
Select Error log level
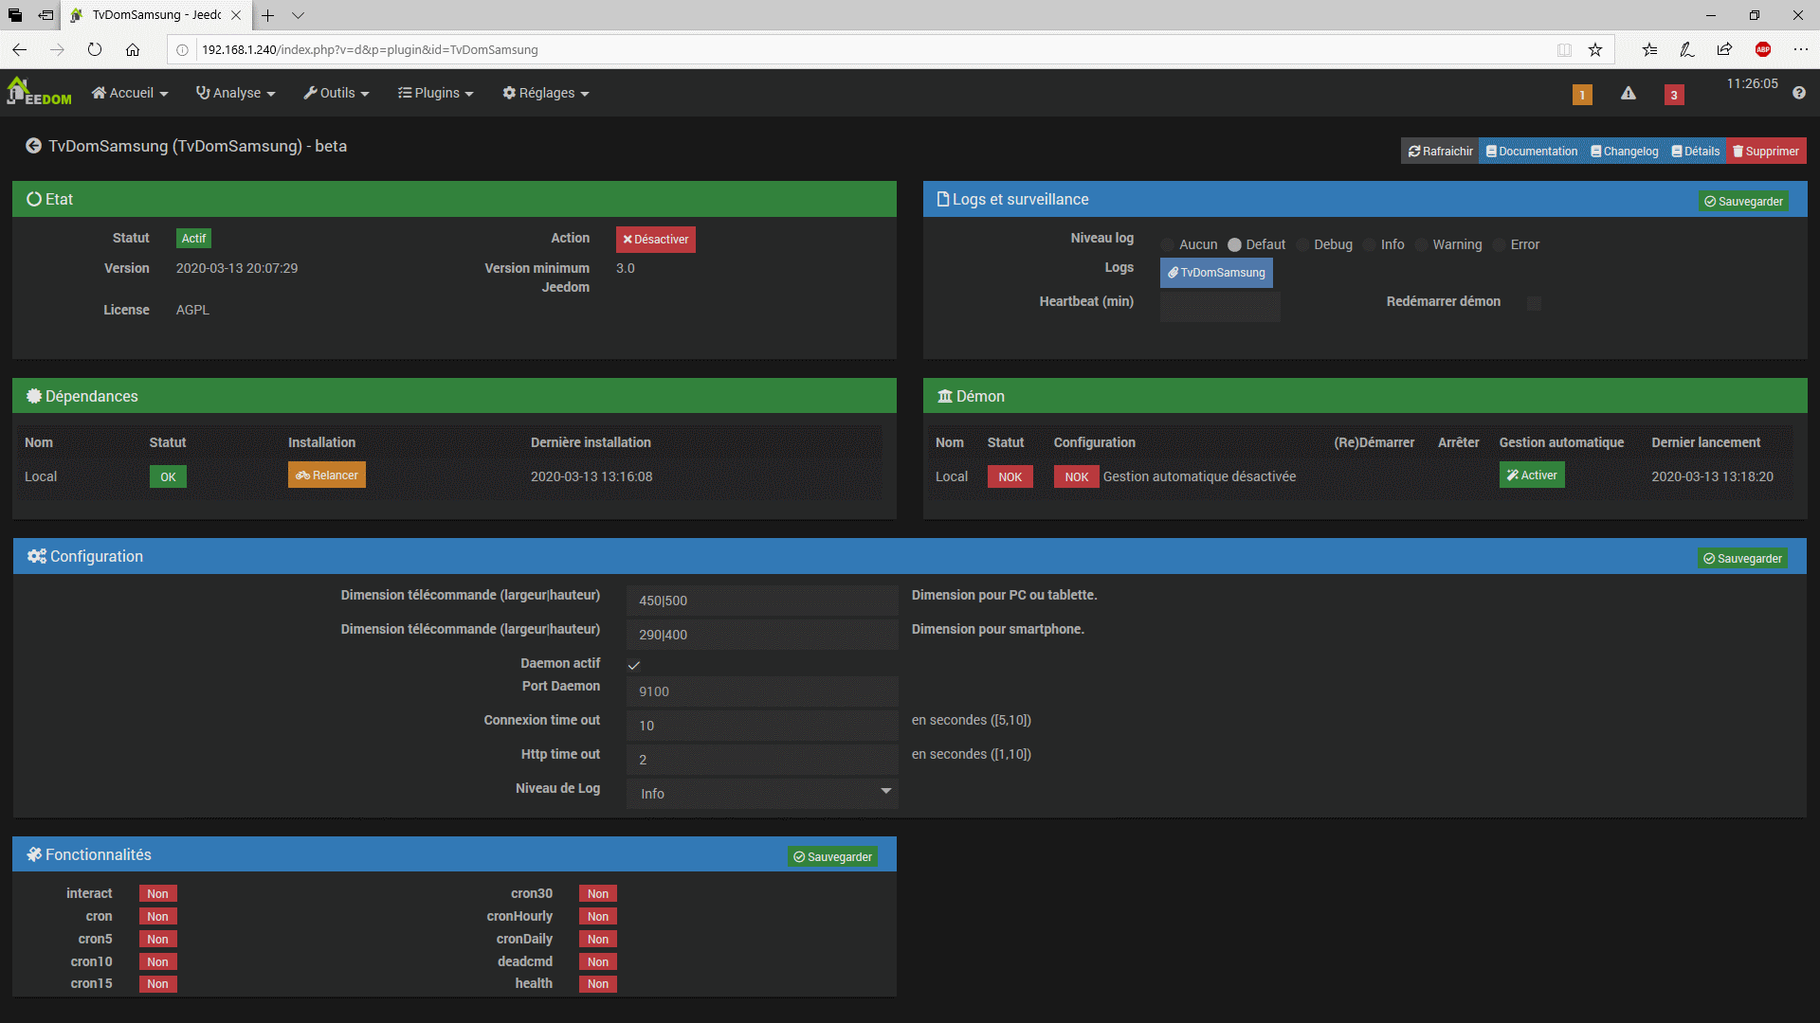coord(1499,245)
